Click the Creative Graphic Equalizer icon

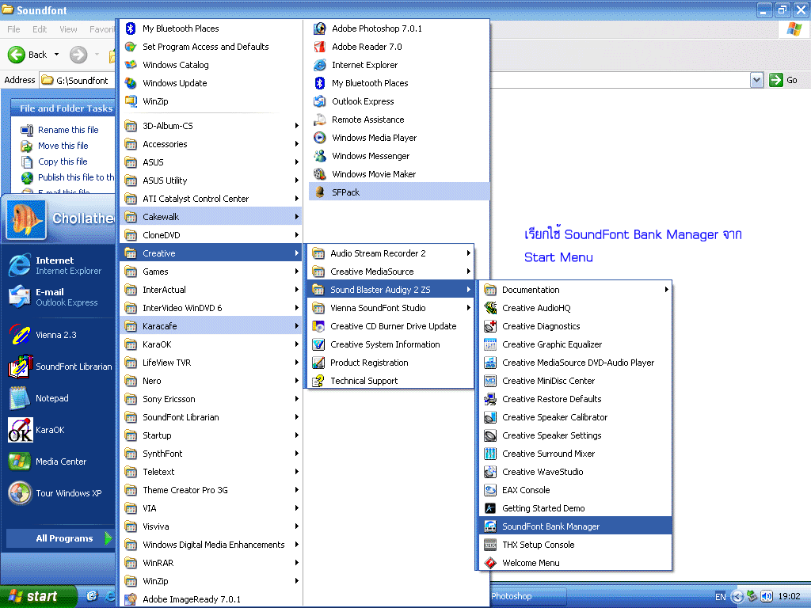point(489,344)
